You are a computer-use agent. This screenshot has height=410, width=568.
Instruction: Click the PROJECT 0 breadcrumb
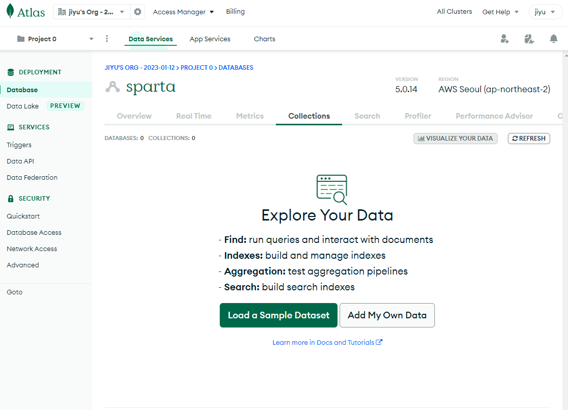(x=197, y=68)
